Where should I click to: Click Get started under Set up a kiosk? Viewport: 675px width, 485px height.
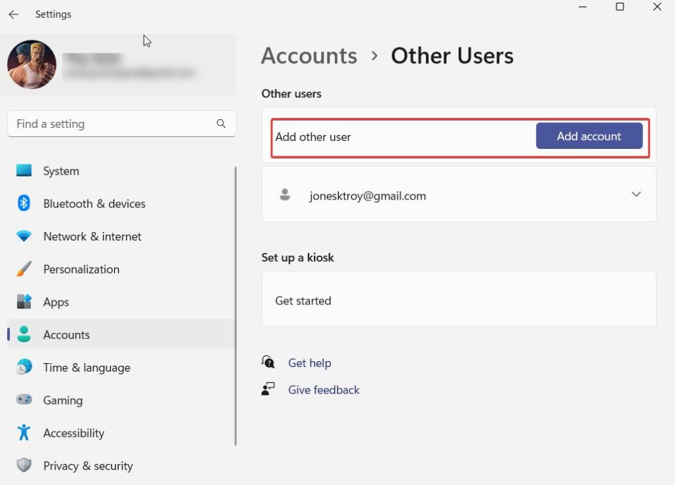(x=303, y=300)
